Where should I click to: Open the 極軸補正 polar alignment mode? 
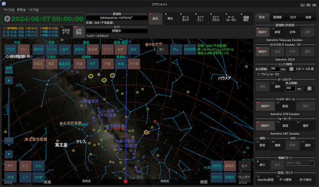(x=245, y=19)
